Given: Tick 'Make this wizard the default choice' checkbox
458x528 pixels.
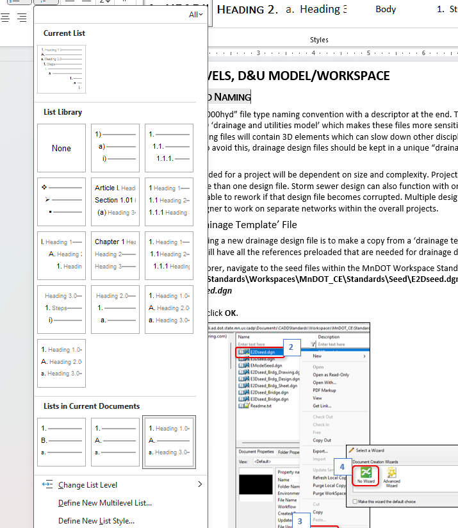Looking at the screenshot, I should [x=355, y=501].
